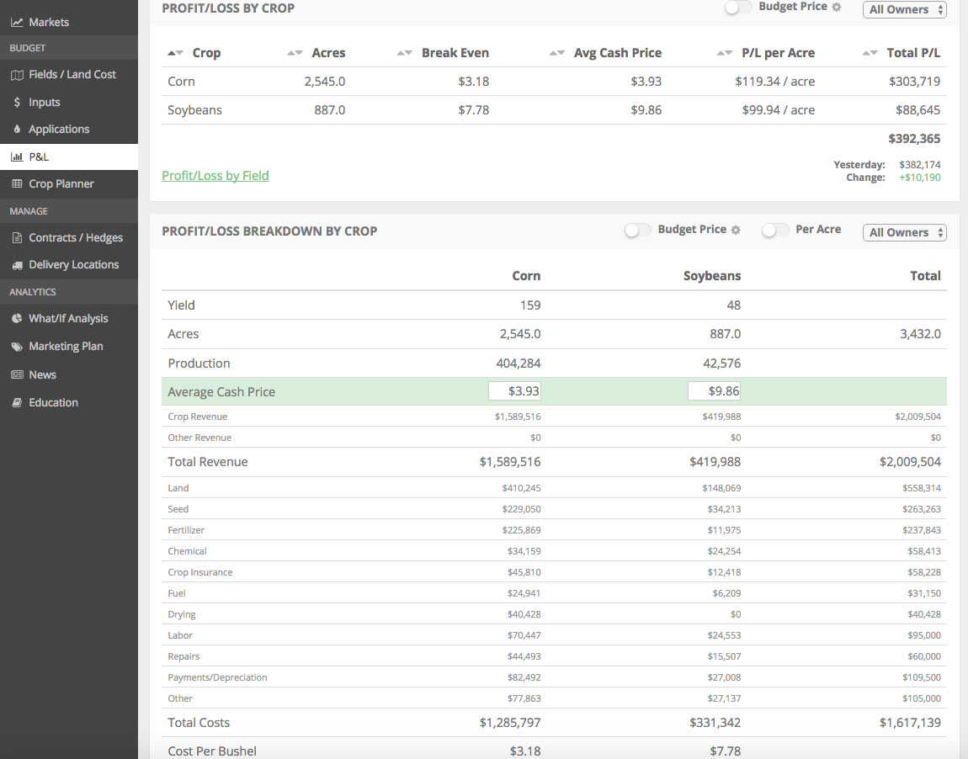Click the What/If Analysis pie chart icon

(17, 319)
